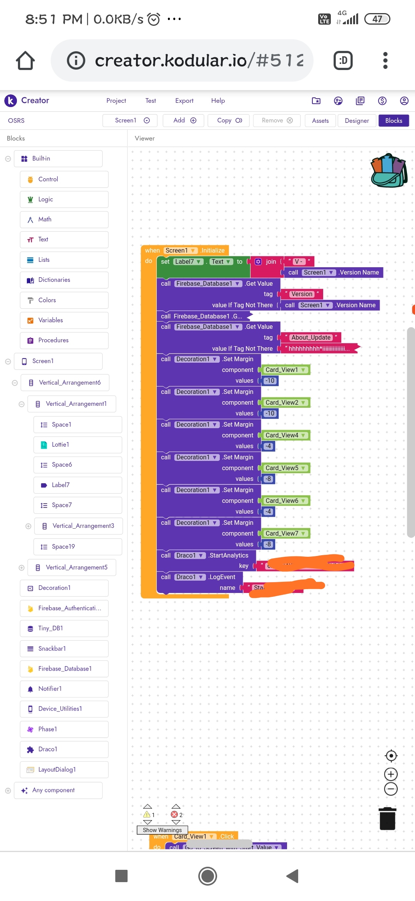Select the Control blocks category

coord(64,179)
